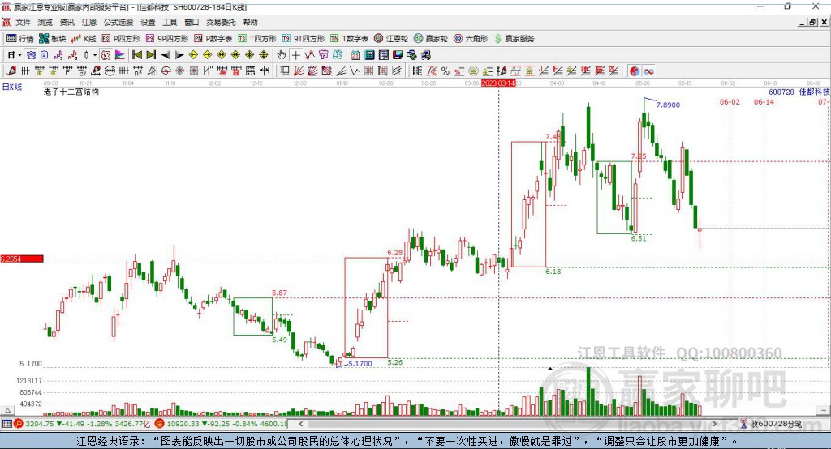Click the pink-blue gradient triangle icon

[120, 55]
